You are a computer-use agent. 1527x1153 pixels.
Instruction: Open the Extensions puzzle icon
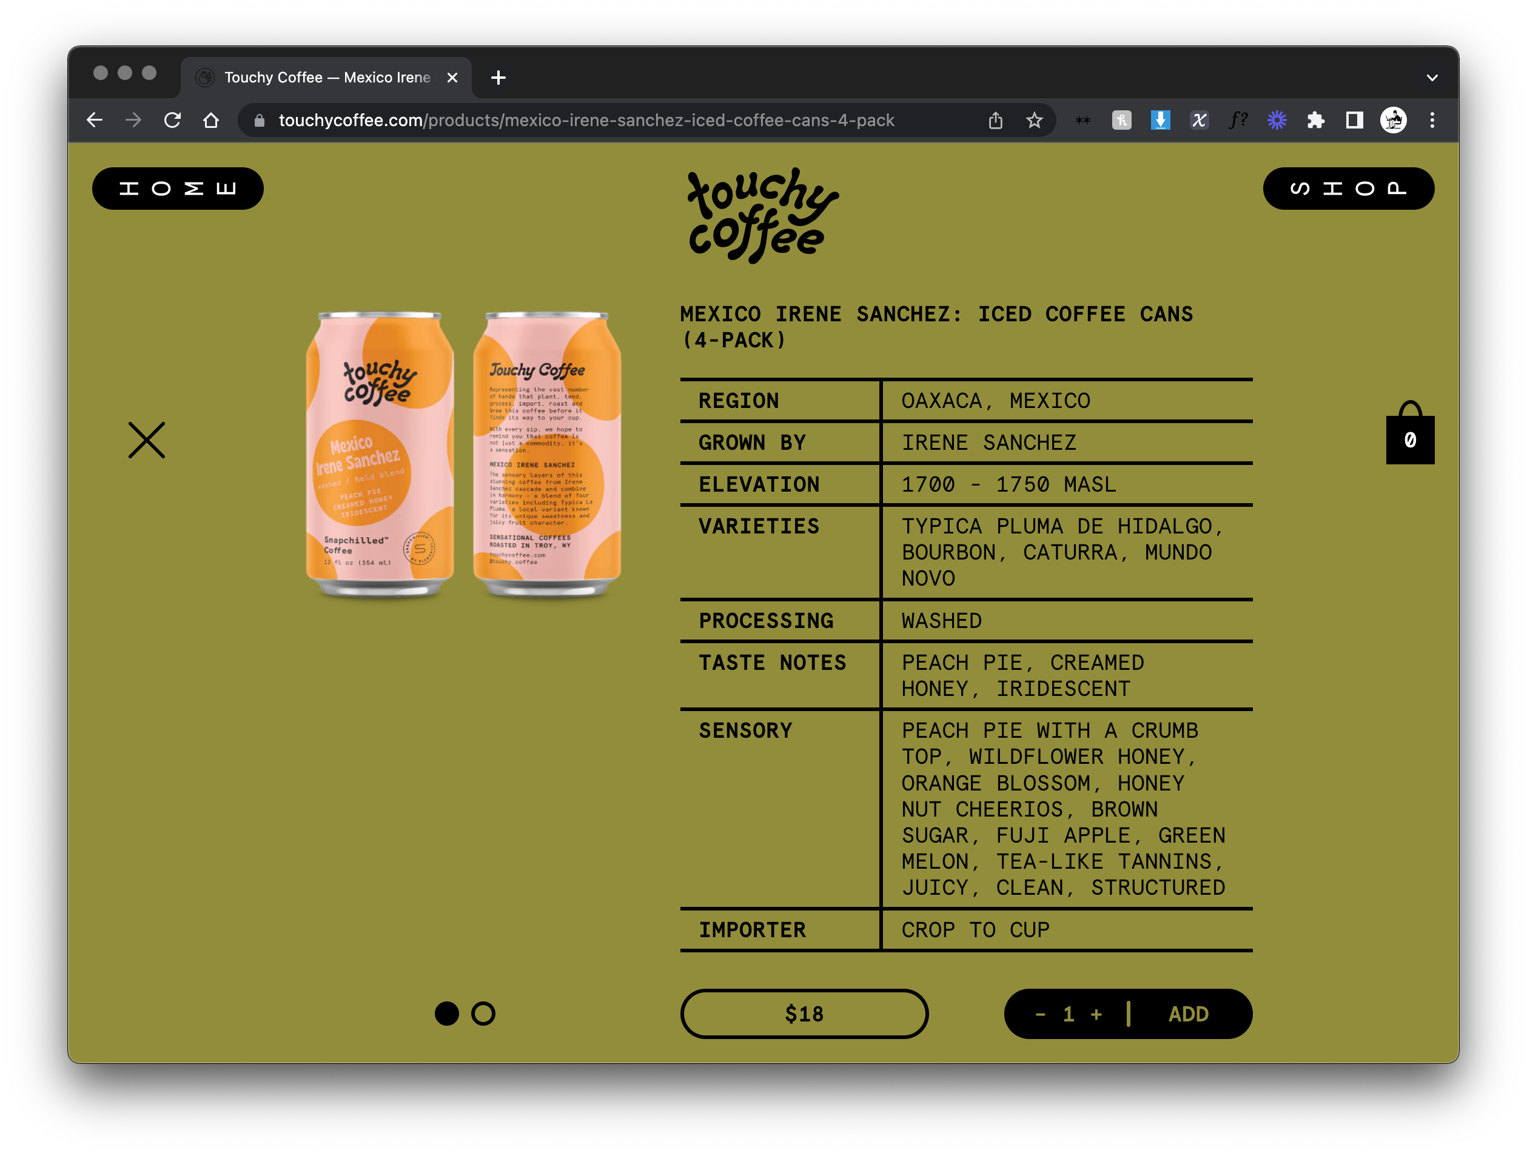[1315, 121]
